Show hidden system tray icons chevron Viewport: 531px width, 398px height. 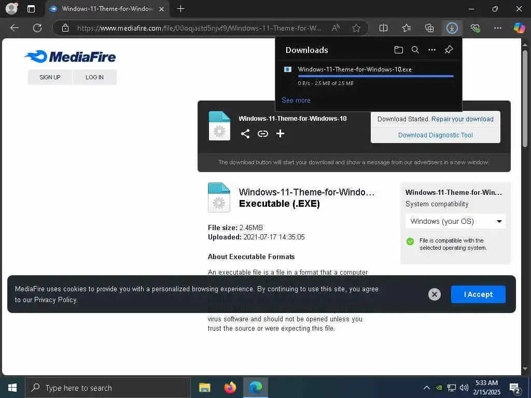[427, 388]
